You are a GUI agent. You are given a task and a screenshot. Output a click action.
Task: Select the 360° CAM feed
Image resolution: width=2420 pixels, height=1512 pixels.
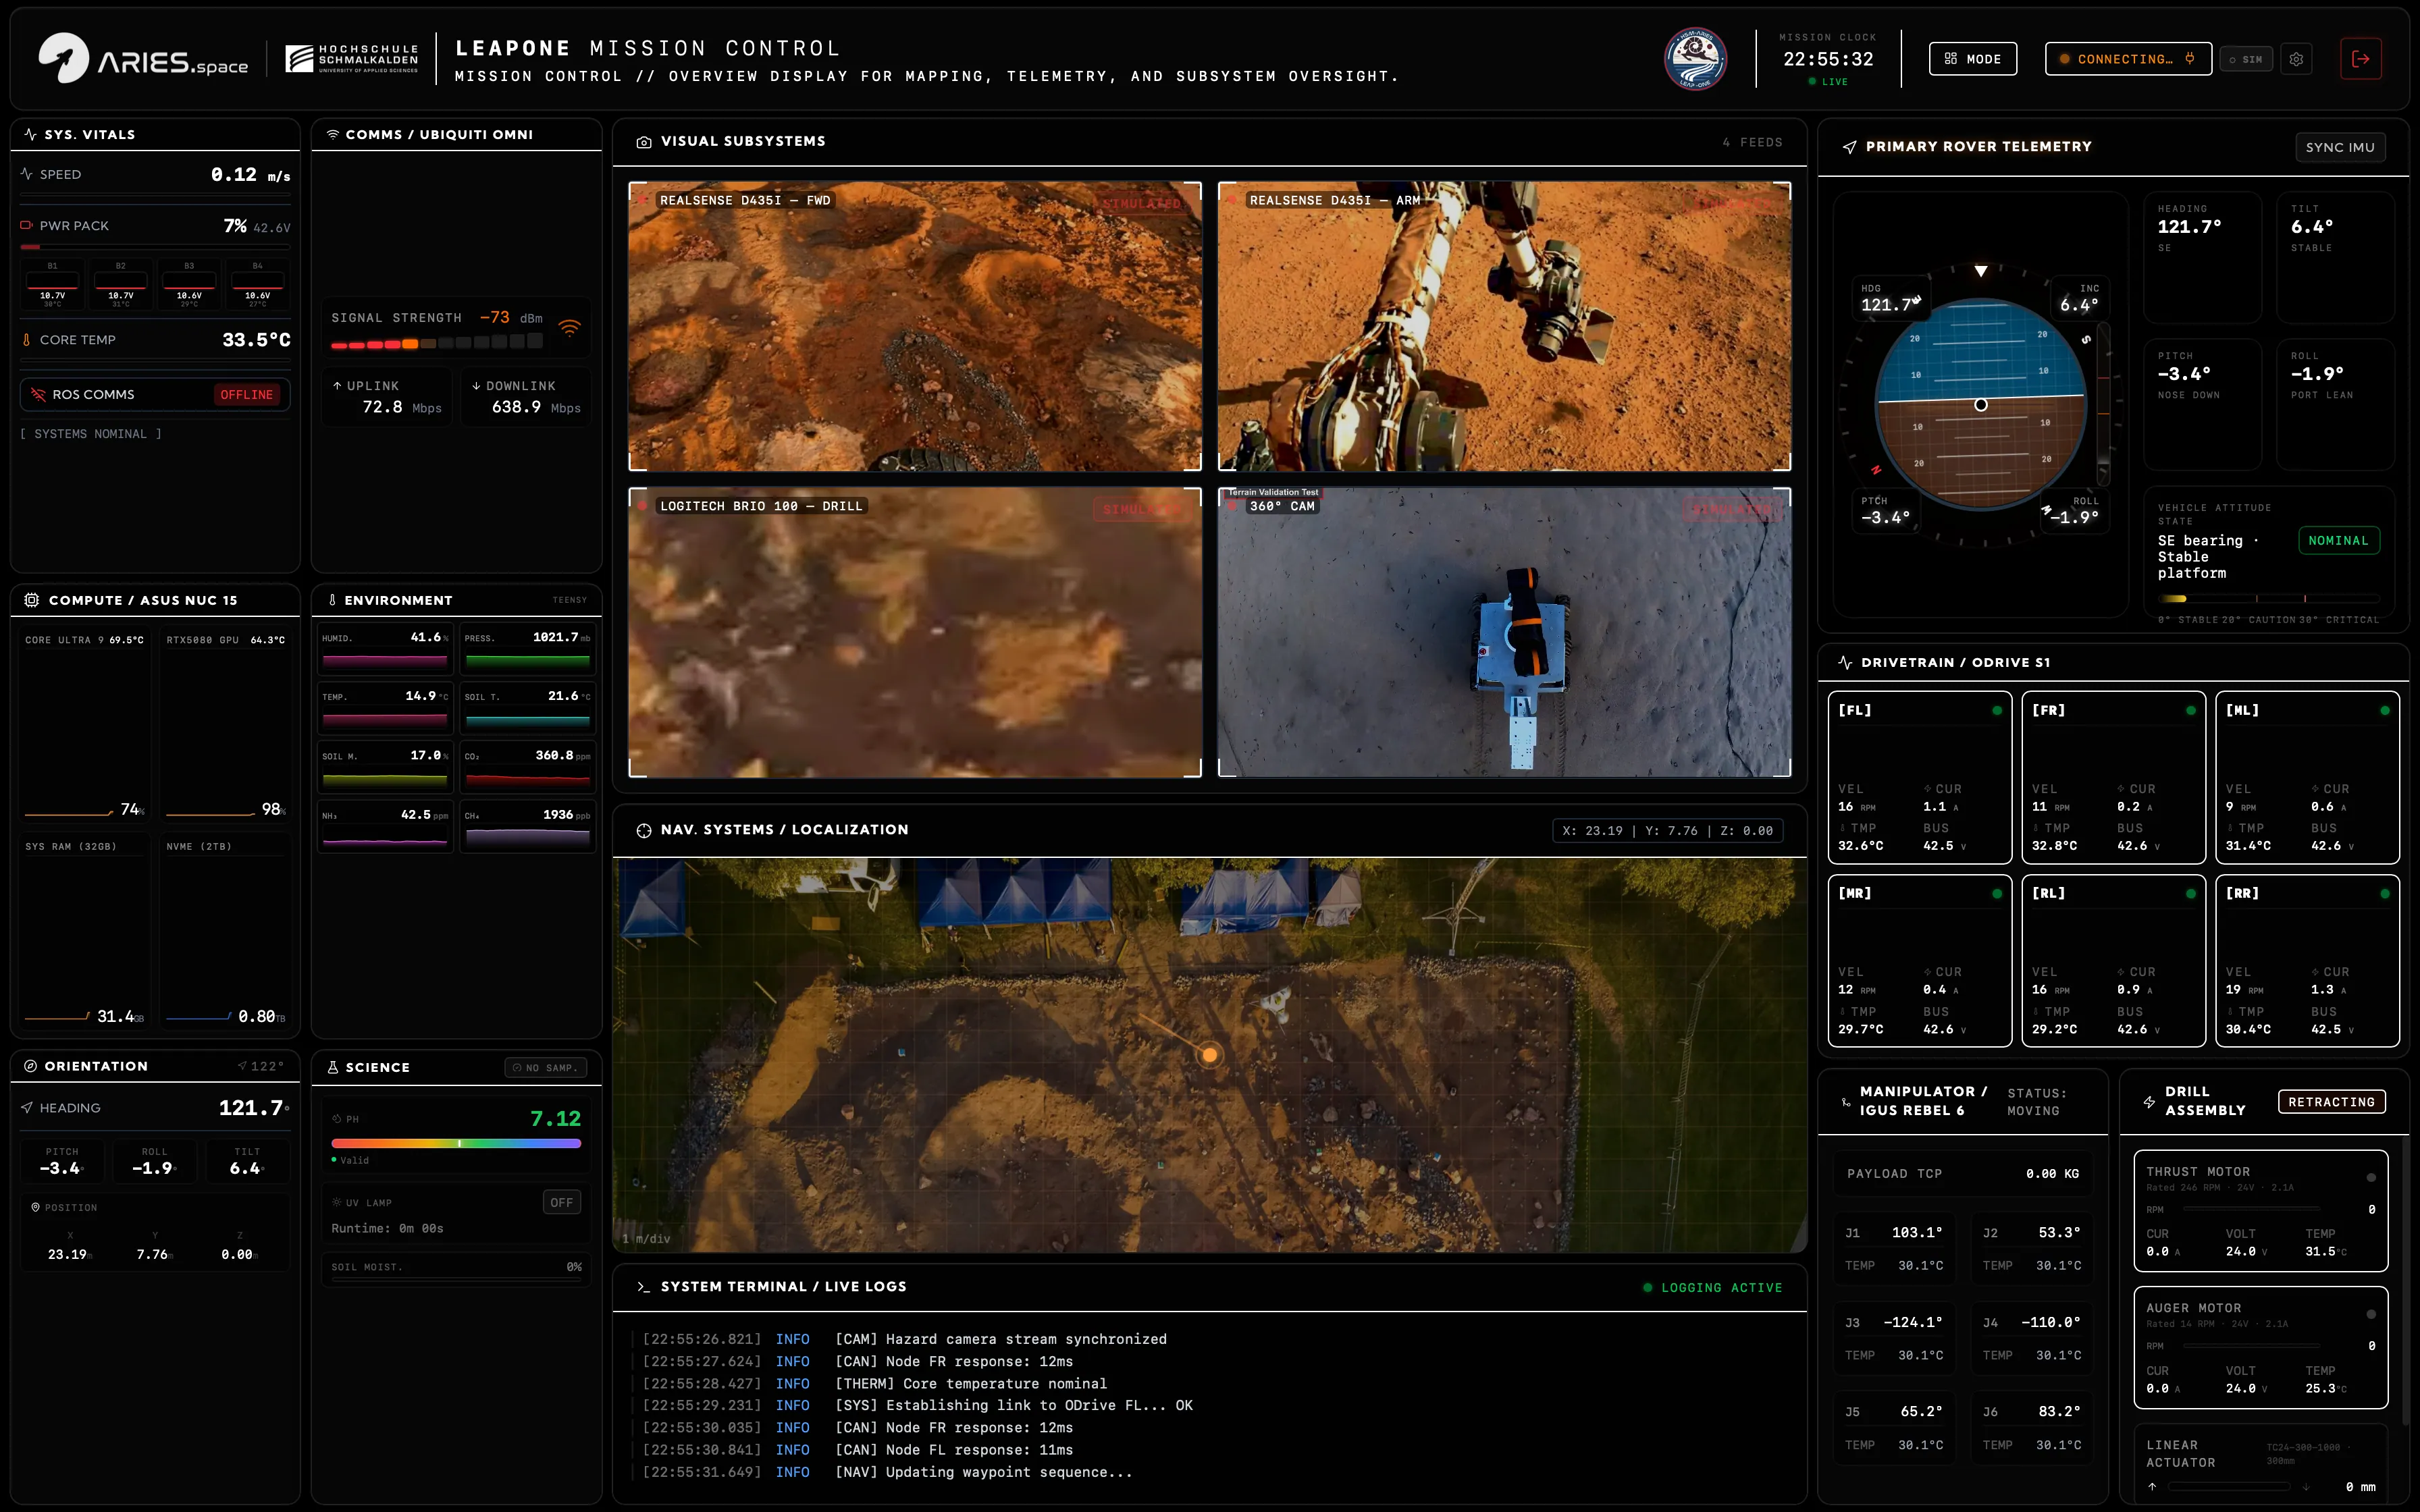click(x=1504, y=632)
